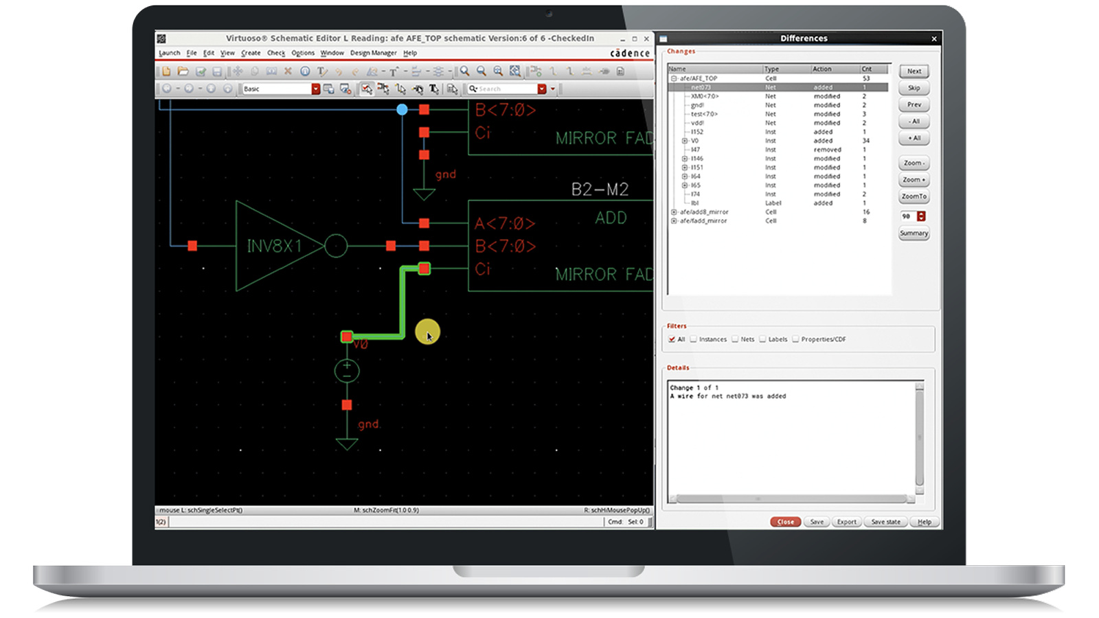The height and width of the screenshot is (618, 1099).
Task: Click the New file toolbar icon
Action: (x=166, y=71)
